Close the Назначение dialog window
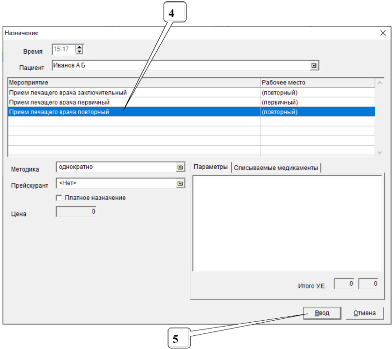The image size is (392, 349). coord(382,33)
